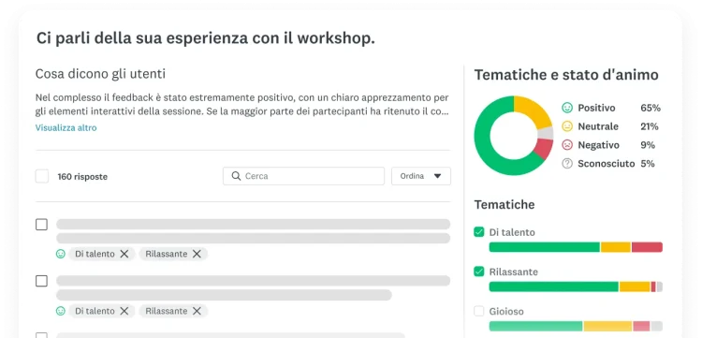
Task: Click yellow portion of Rilassante bar
Action: coord(635,287)
